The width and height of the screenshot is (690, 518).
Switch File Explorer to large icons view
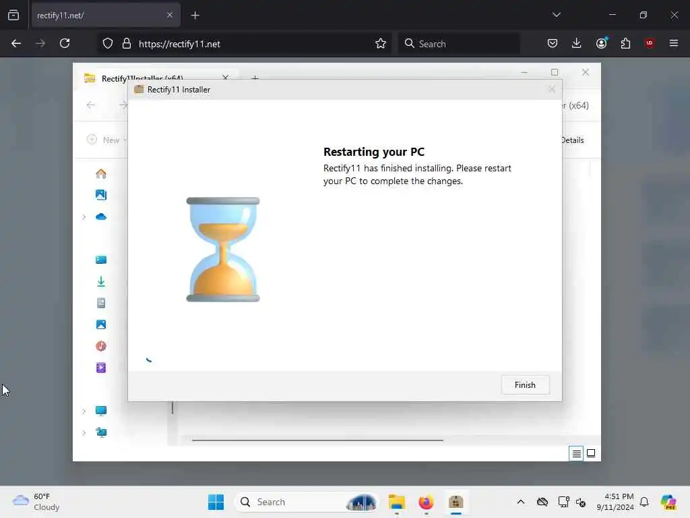coord(591,454)
